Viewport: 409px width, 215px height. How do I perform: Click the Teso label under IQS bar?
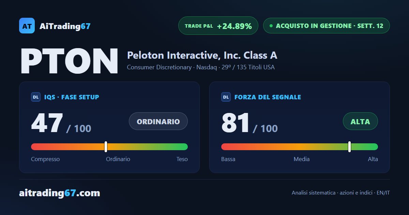coord(182,159)
